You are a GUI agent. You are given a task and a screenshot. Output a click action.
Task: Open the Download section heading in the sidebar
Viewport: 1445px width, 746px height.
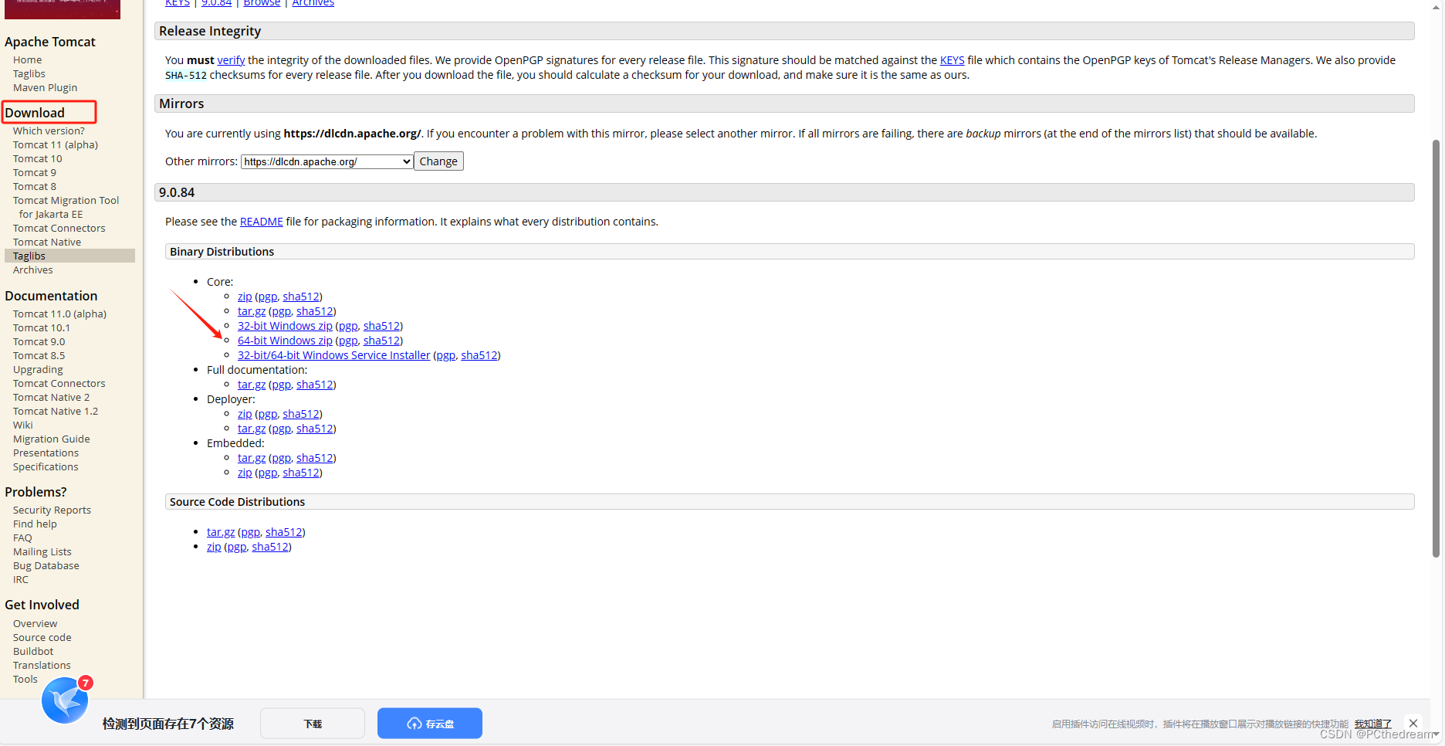point(35,113)
